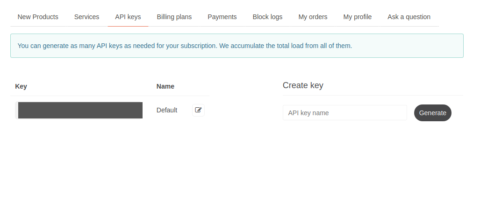Go to the Billing plans tab

[x=174, y=17]
